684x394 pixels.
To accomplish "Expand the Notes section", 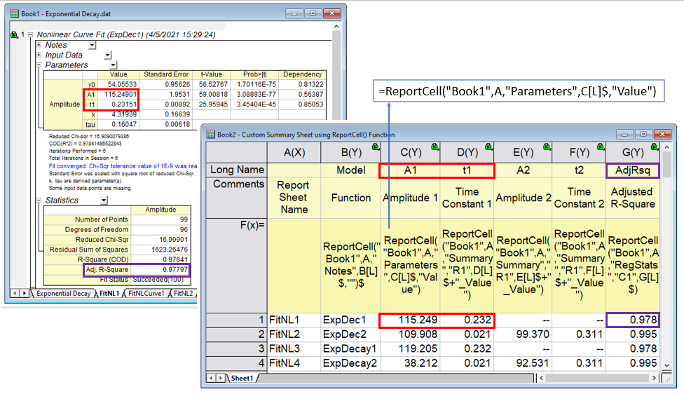I will pyautogui.click(x=39, y=45).
